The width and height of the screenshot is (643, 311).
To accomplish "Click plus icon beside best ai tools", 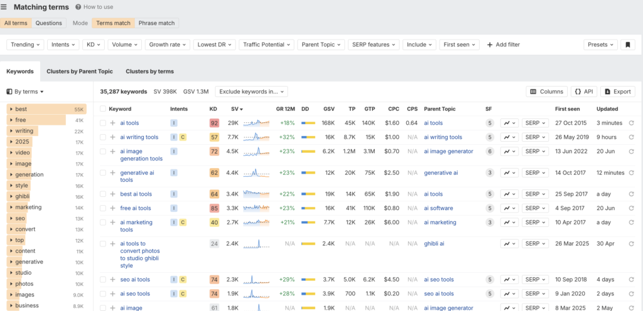I will point(113,194).
